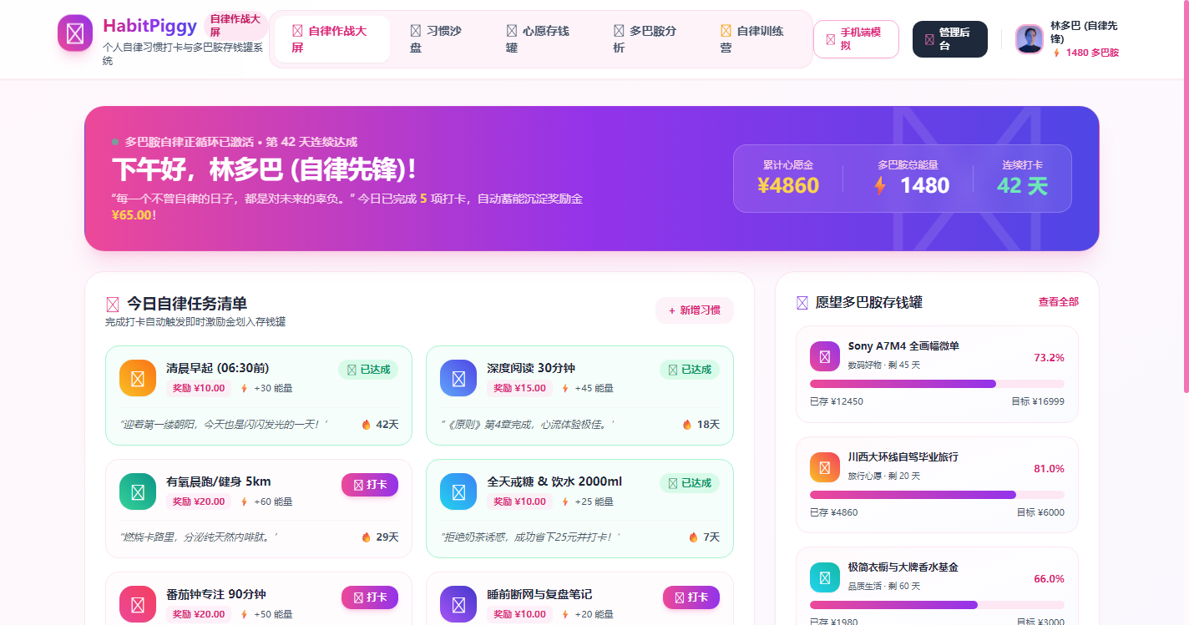Image resolution: width=1189 pixels, height=625 pixels.
Task: Click the icon on 多巴胺分析 tab
Action: pos(619,31)
